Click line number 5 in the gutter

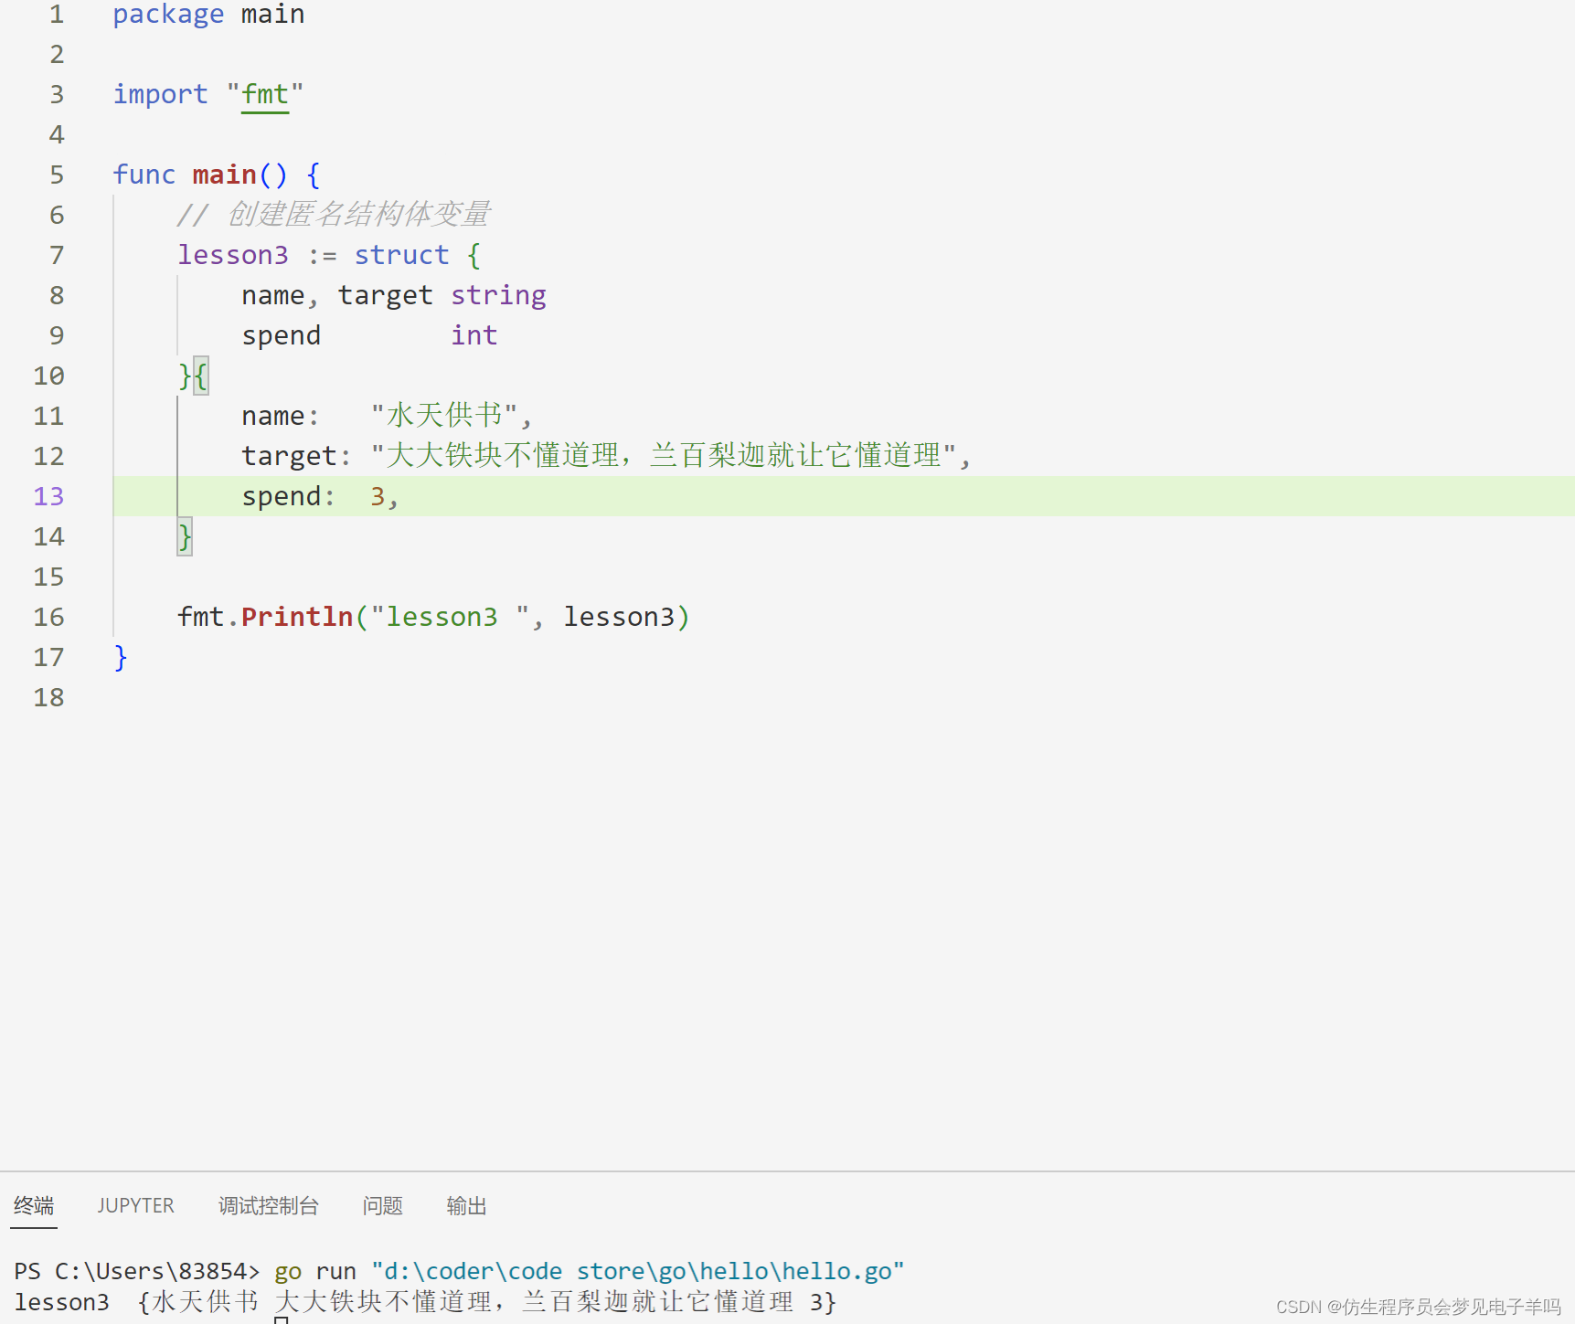(57, 175)
